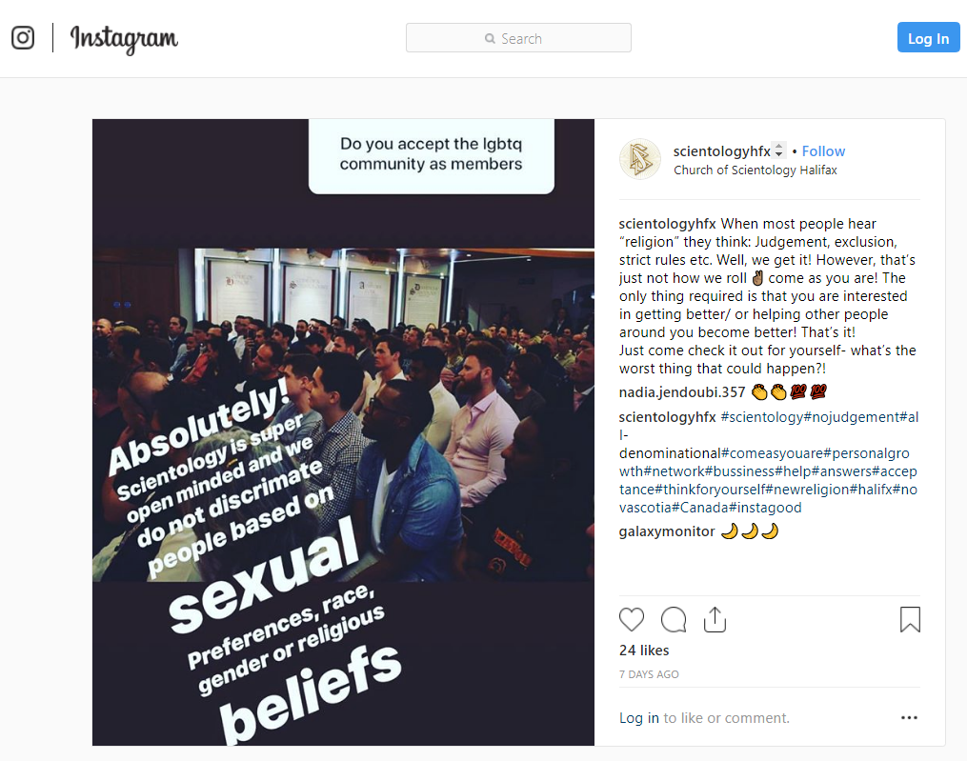Click Log in to like or comment
This screenshot has width=967, height=761.
pyautogui.click(x=639, y=718)
